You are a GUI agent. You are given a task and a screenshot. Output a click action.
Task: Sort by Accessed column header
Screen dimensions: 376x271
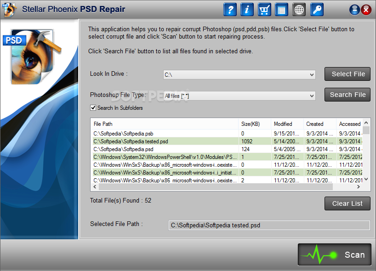pos(349,124)
